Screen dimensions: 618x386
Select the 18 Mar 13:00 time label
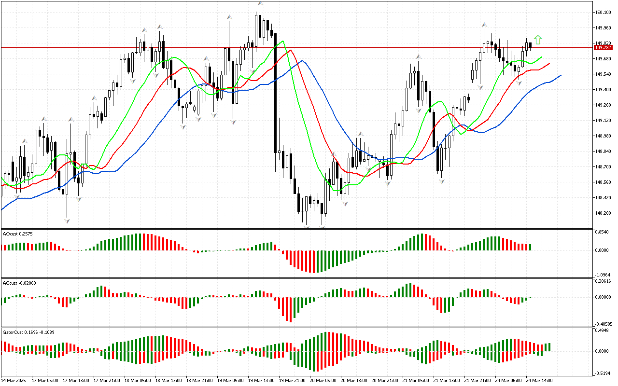click(x=169, y=380)
